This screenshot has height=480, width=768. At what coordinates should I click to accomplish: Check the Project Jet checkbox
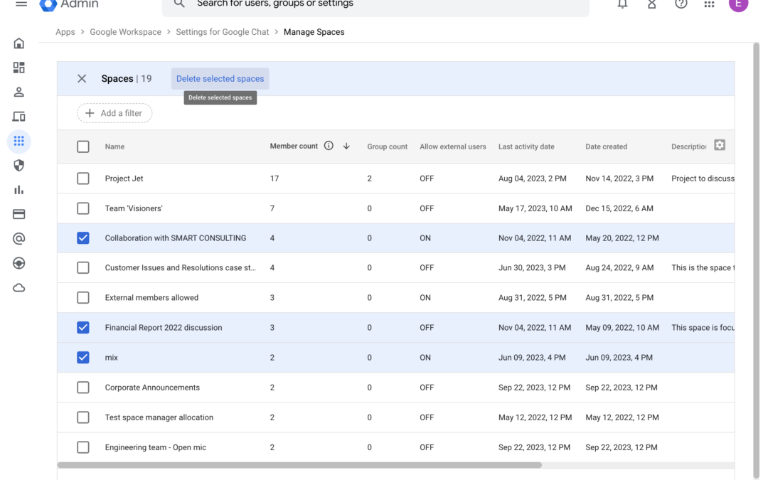[82, 178]
